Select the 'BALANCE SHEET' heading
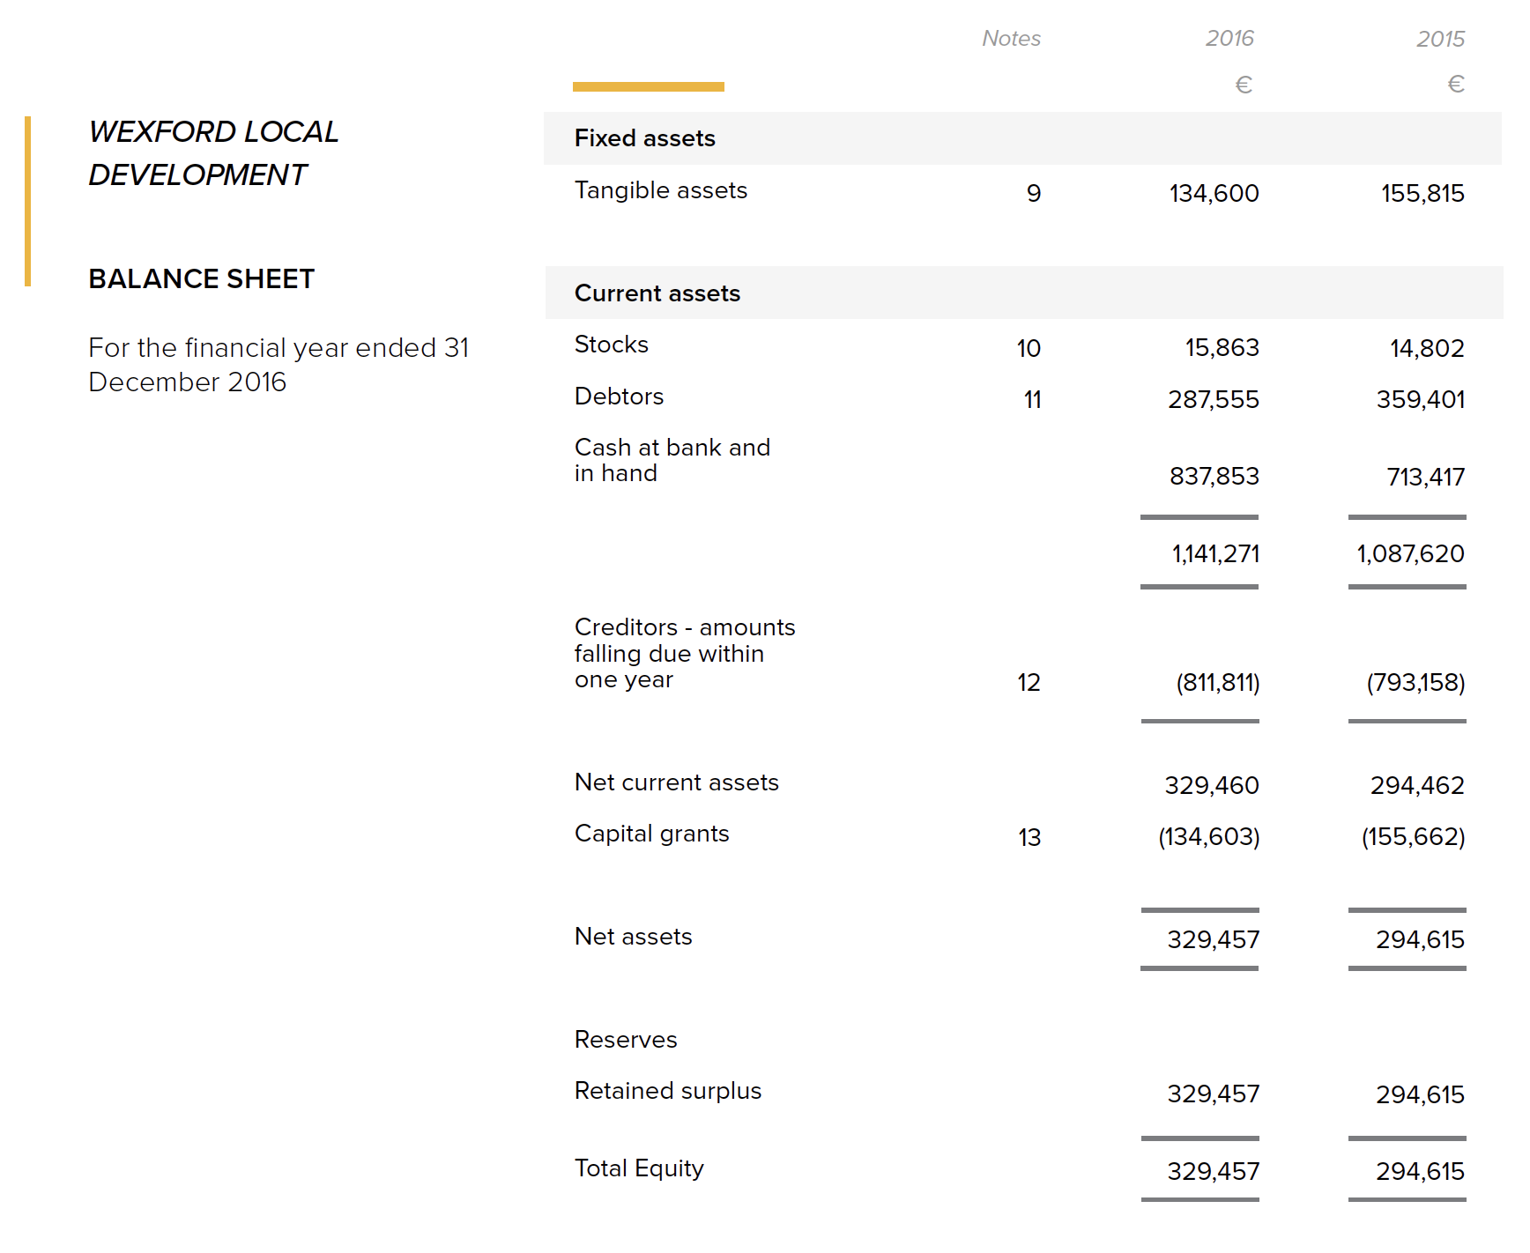Image resolution: width=1530 pixels, height=1253 pixels. [x=201, y=278]
